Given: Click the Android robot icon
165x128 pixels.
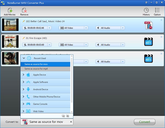Looking at the screenshot, I should point(28,89).
